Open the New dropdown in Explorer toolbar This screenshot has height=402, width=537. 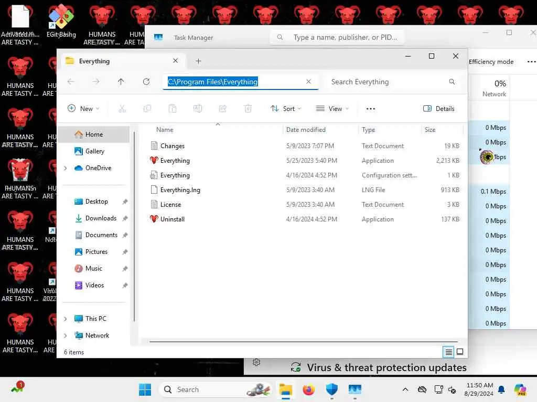[83, 109]
